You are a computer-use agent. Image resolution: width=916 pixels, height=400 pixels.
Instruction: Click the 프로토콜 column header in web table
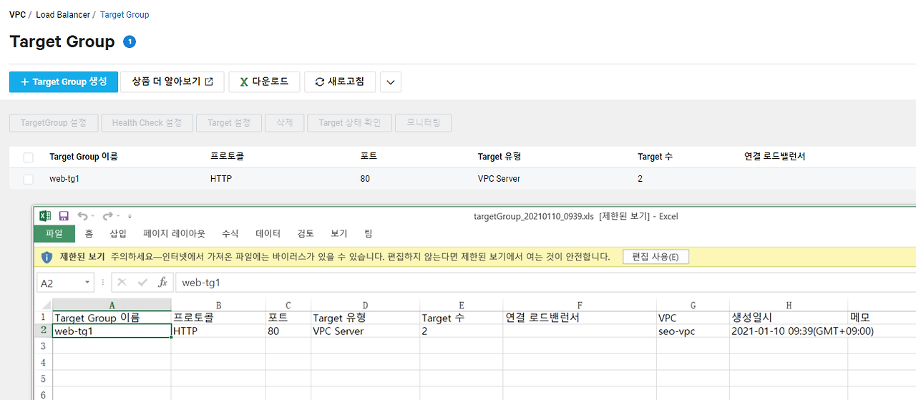click(x=227, y=156)
